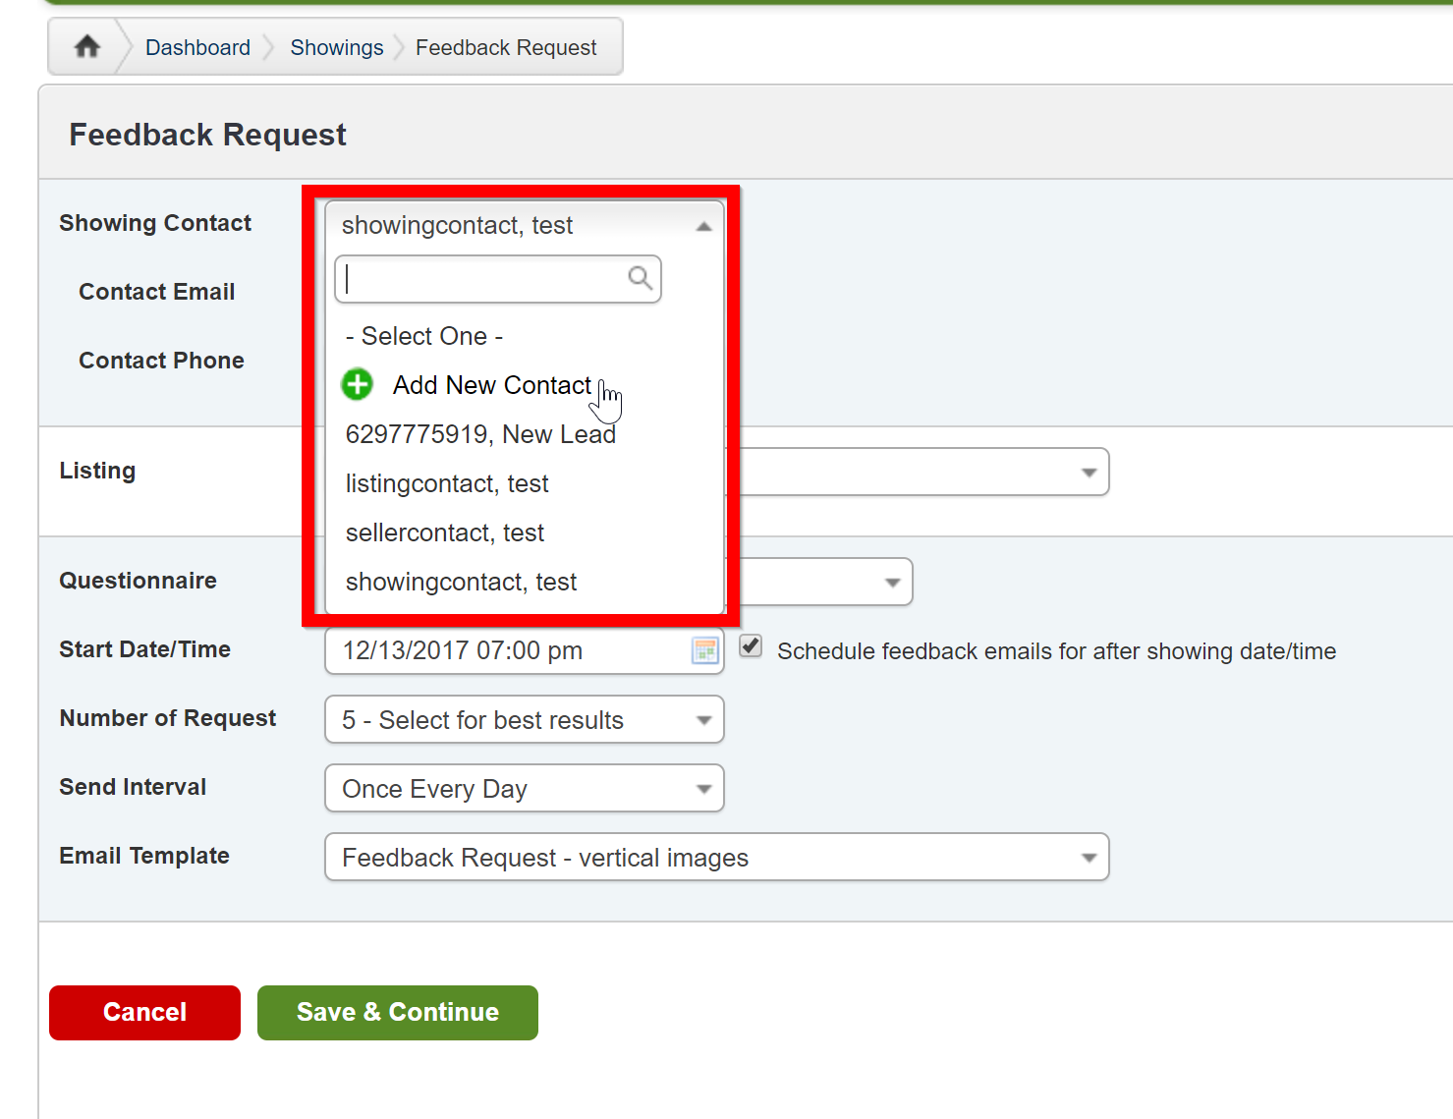Click the Send Interval label
This screenshot has width=1453, height=1119.
click(133, 787)
